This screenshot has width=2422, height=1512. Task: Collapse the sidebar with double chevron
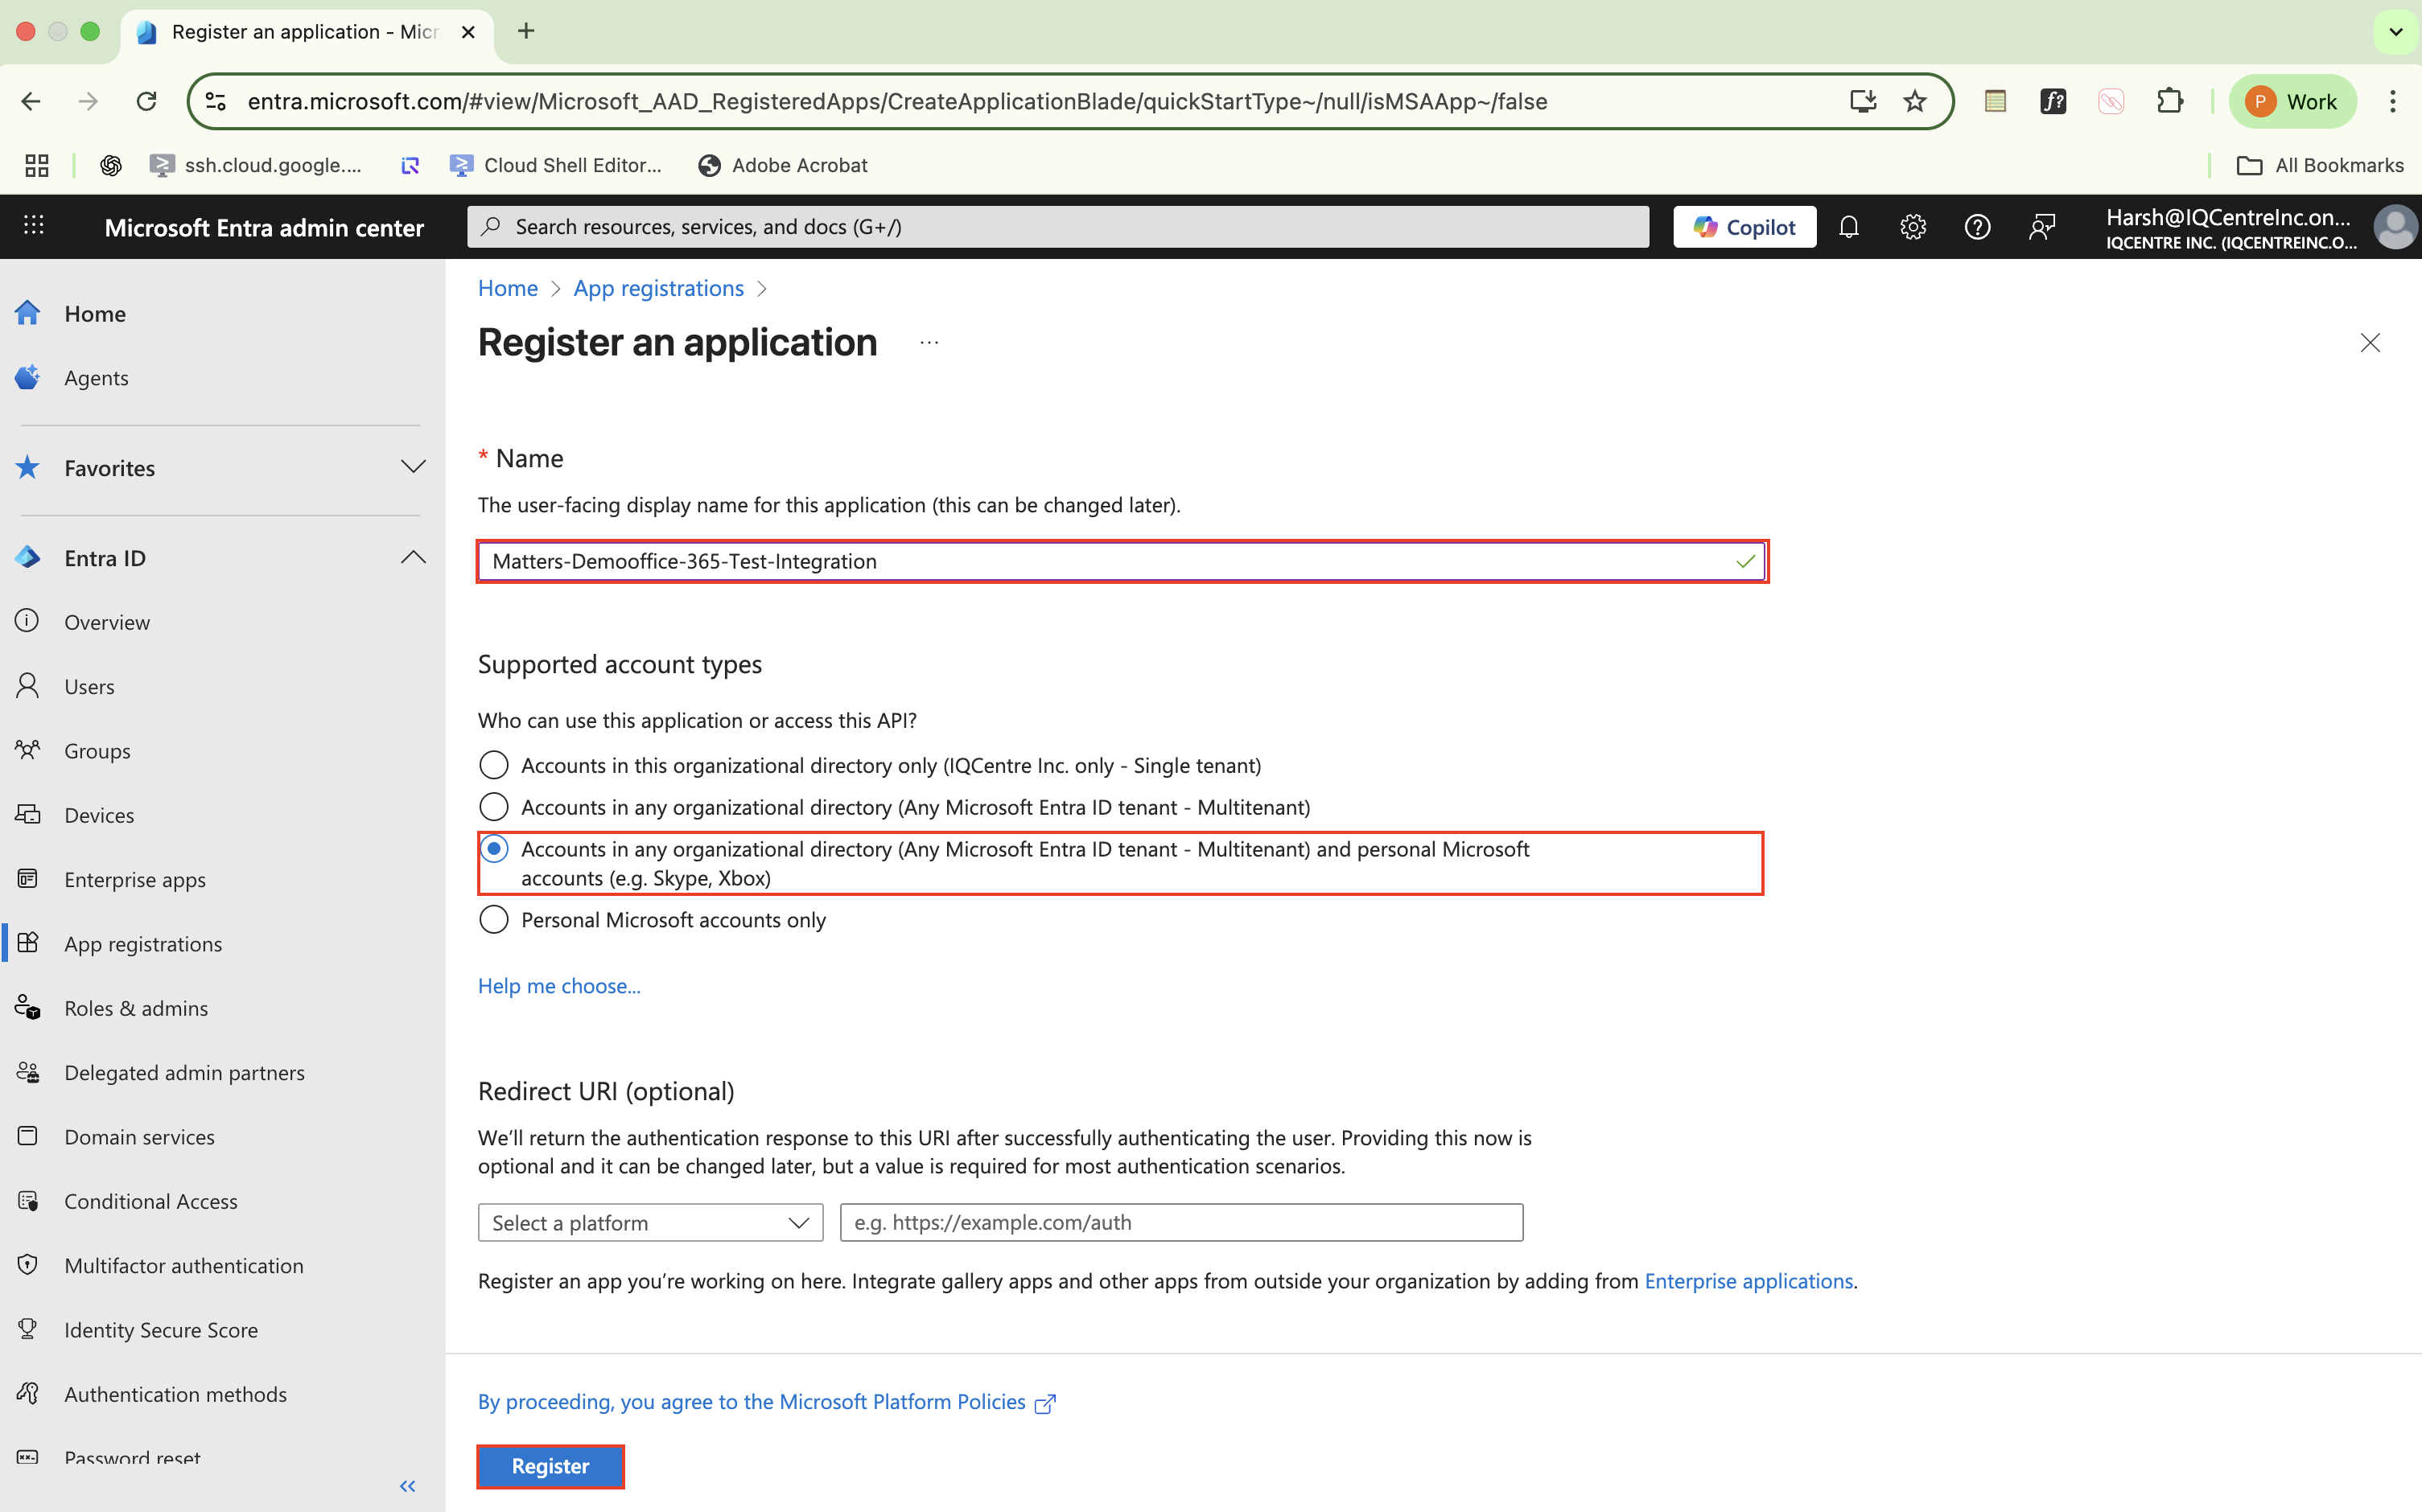(x=407, y=1486)
